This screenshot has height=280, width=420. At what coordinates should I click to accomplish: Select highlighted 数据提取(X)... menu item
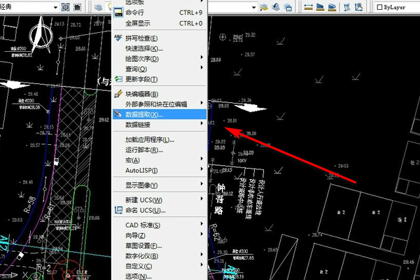click(x=159, y=114)
